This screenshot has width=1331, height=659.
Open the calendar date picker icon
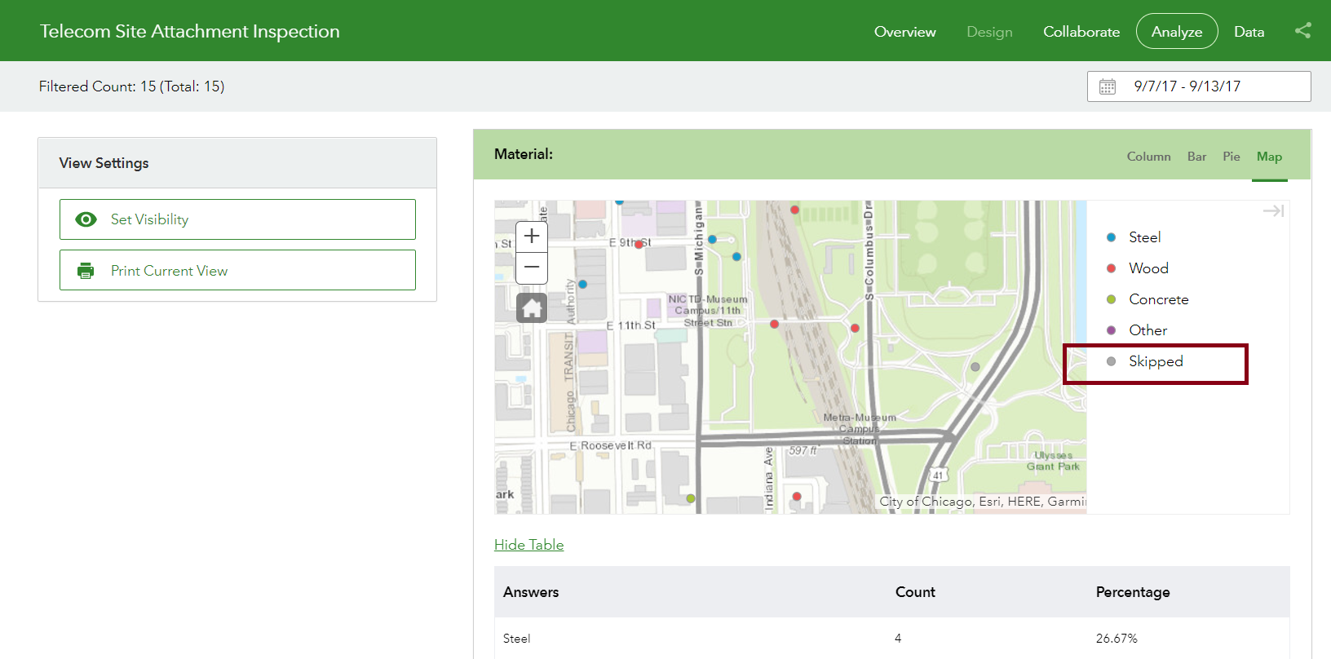1107,86
